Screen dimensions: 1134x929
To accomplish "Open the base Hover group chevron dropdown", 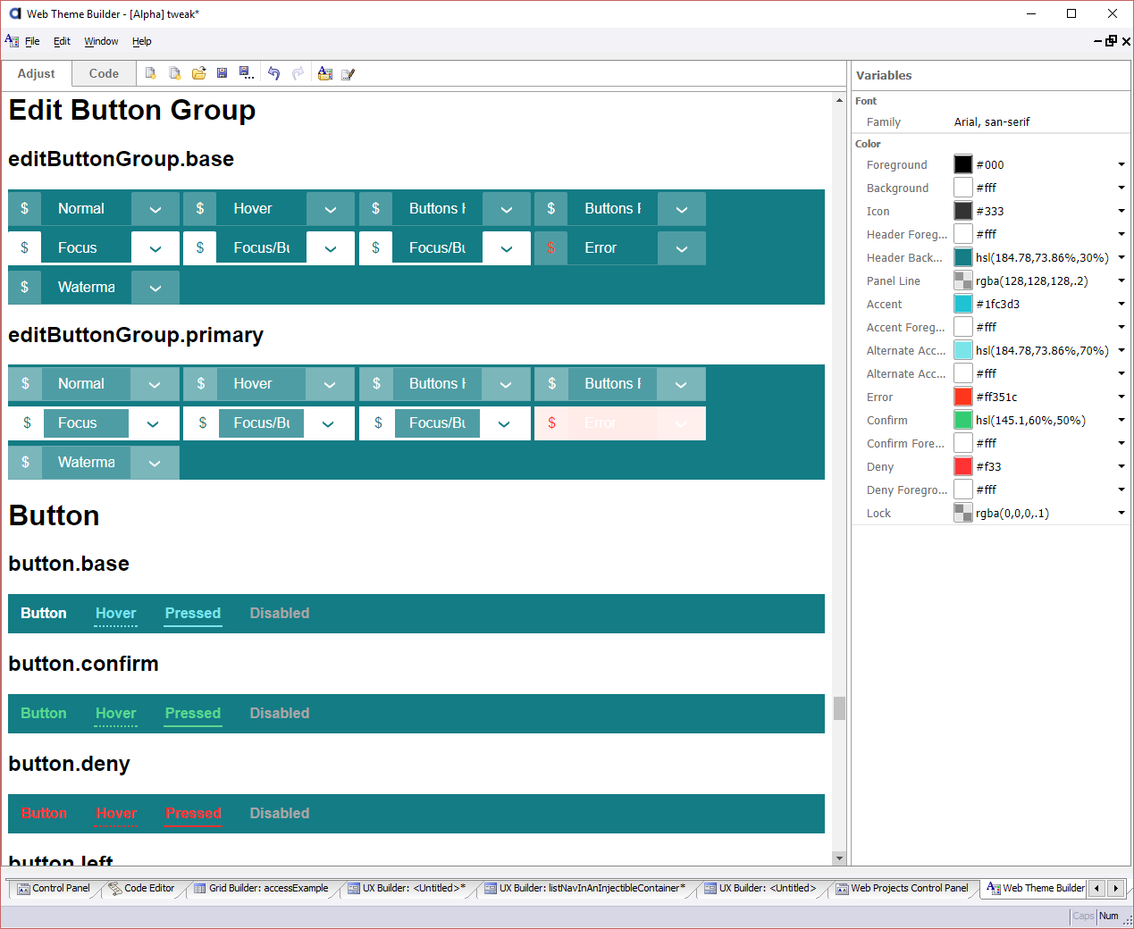I will click(x=331, y=209).
